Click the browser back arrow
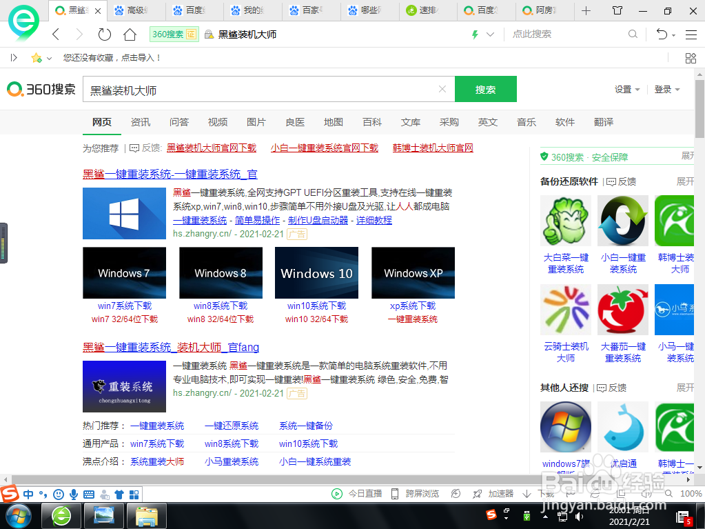The height and width of the screenshot is (529, 705). [56, 34]
